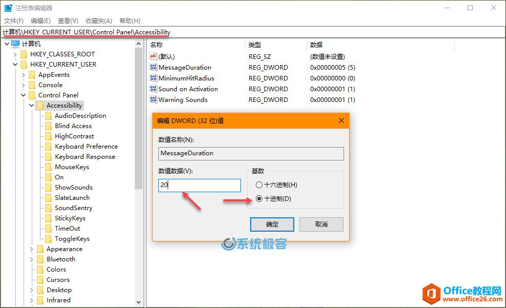This screenshot has height=308, width=506.
Task: Click the Control Panel folder icon
Action: (32, 95)
